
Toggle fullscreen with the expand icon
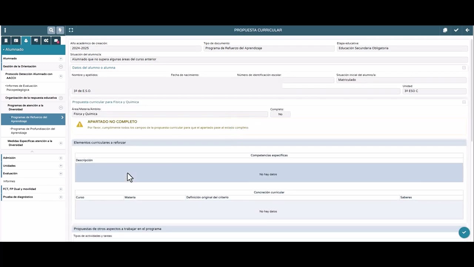pos(71,30)
